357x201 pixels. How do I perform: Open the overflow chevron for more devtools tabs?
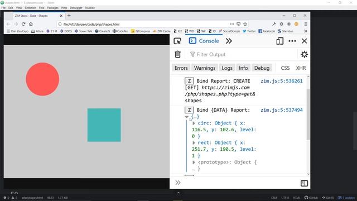(229, 41)
